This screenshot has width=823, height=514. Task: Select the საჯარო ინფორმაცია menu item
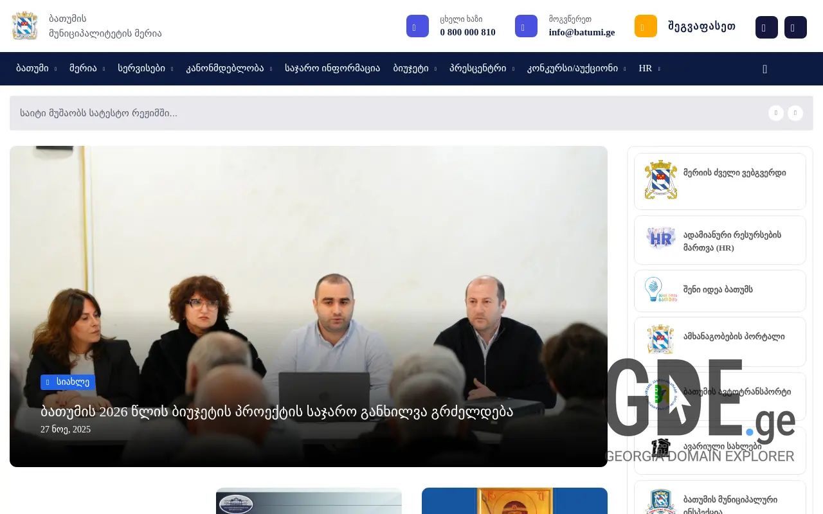point(332,68)
